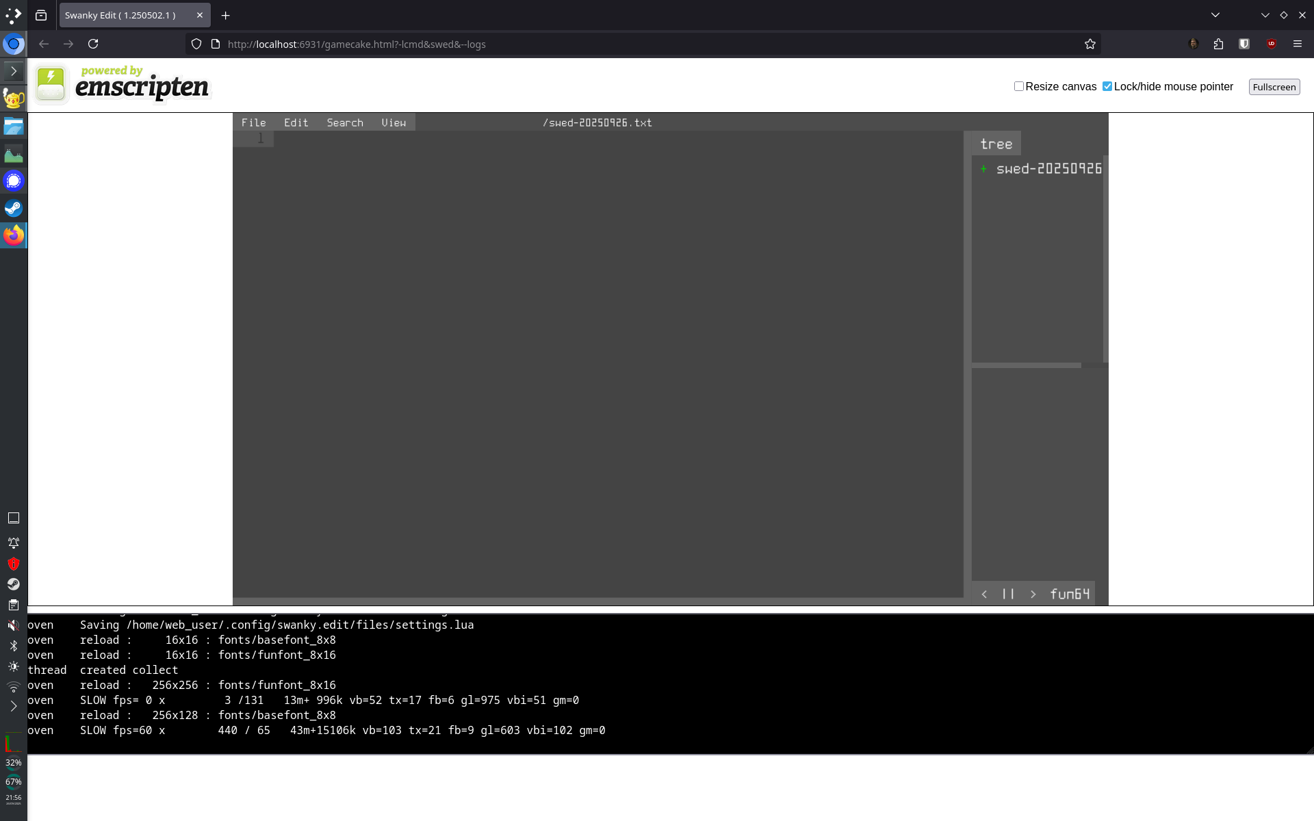Open the Search menu

(x=344, y=122)
